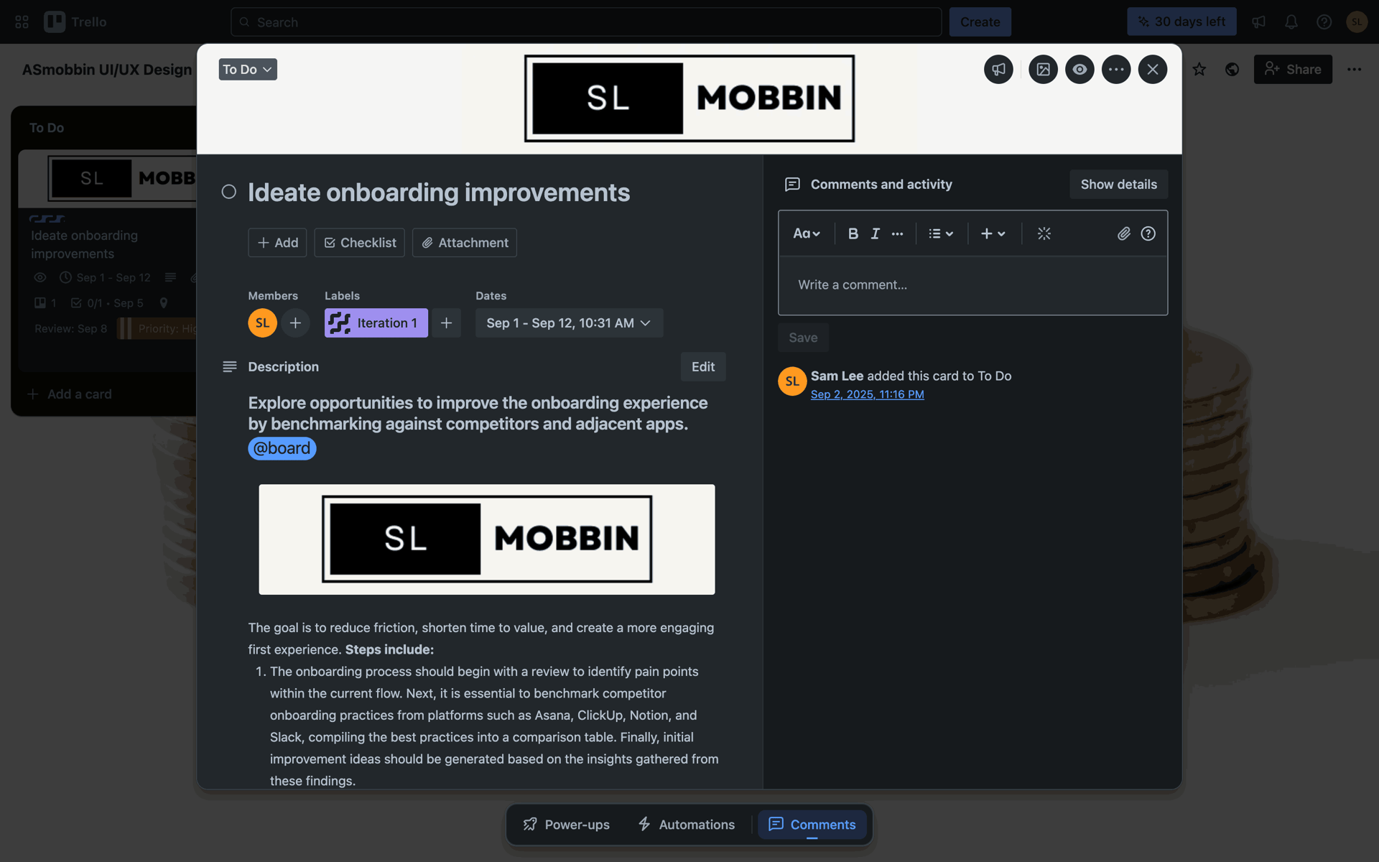Click the Comments and activity heading
Screen dimensions: 1379x862
pos(881,185)
